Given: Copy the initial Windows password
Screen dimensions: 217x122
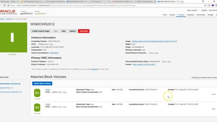Looking at the screenshot, I should click(156, 53).
